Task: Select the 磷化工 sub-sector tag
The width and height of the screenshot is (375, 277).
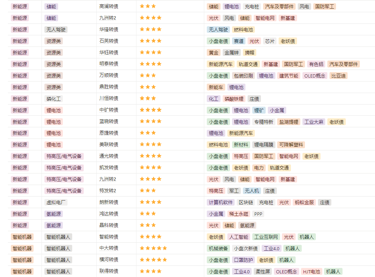Action: pos(53,99)
